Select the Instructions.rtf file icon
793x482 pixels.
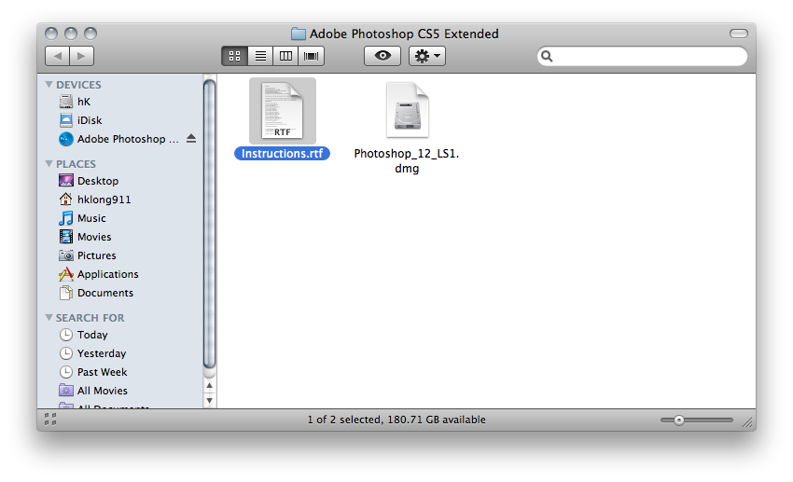pyautogui.click(x=282, y=111)
